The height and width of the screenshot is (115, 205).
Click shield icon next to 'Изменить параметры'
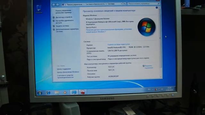click(143, 66)
